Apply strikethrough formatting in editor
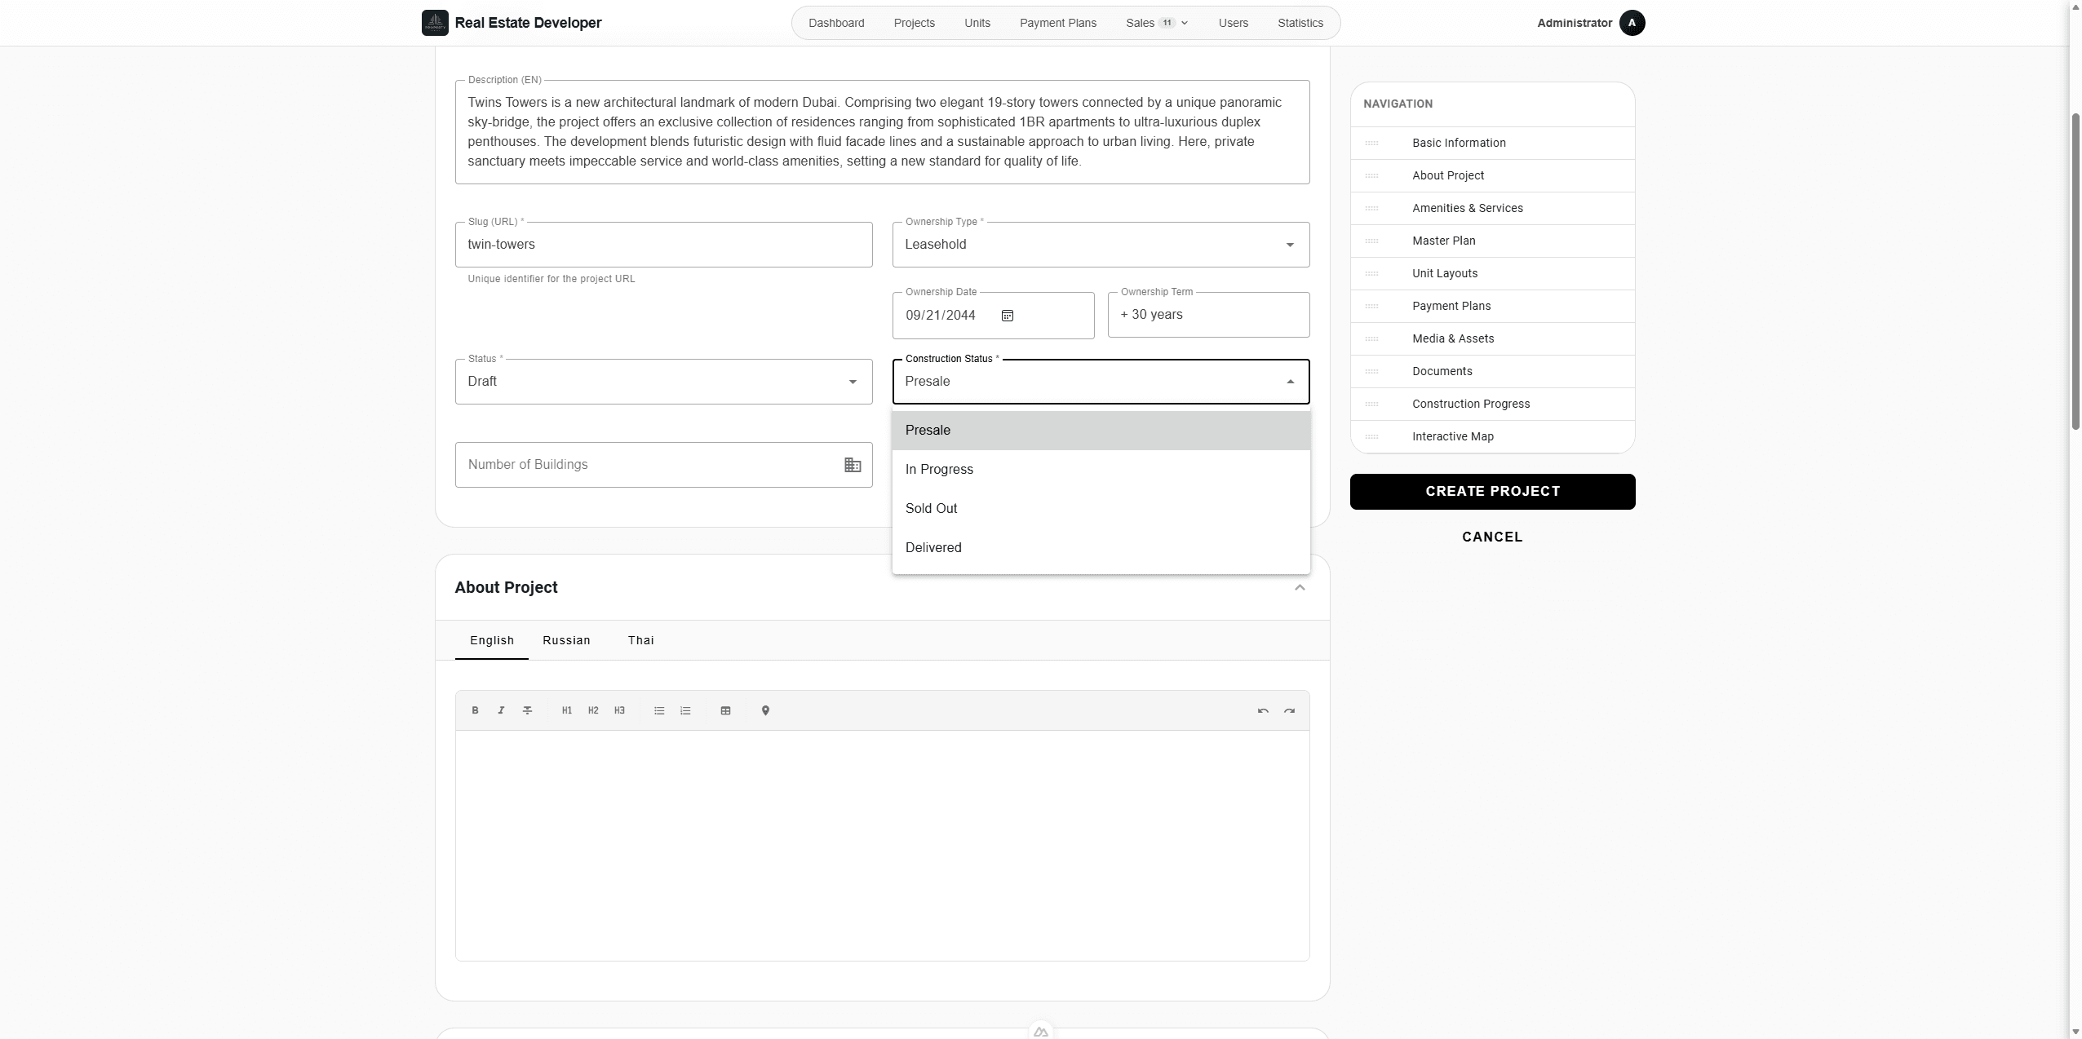 click(x=527, y=710)
